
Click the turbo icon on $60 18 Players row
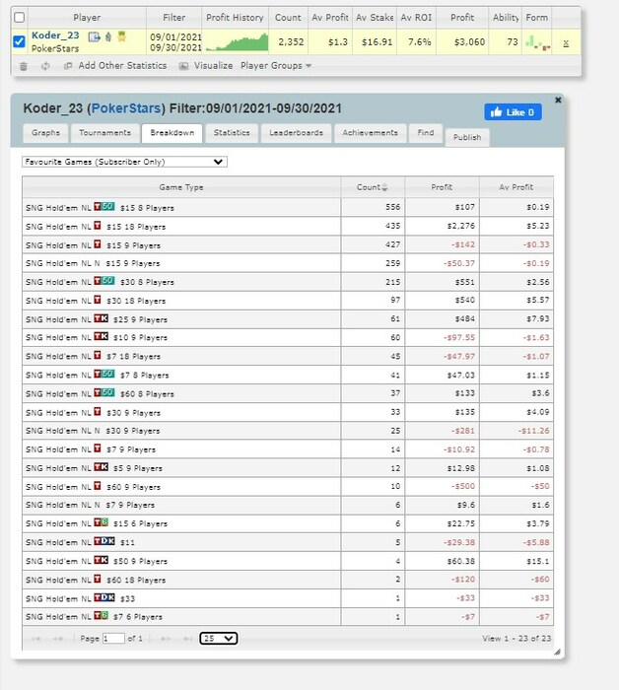[98, 579]
